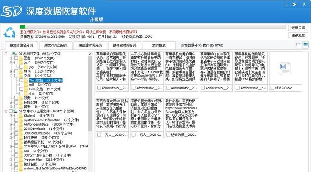Viewport: 311px width, 172px height.
Task: Click the Word icon of cd3b240.doc
Action: tap(285, 68)
